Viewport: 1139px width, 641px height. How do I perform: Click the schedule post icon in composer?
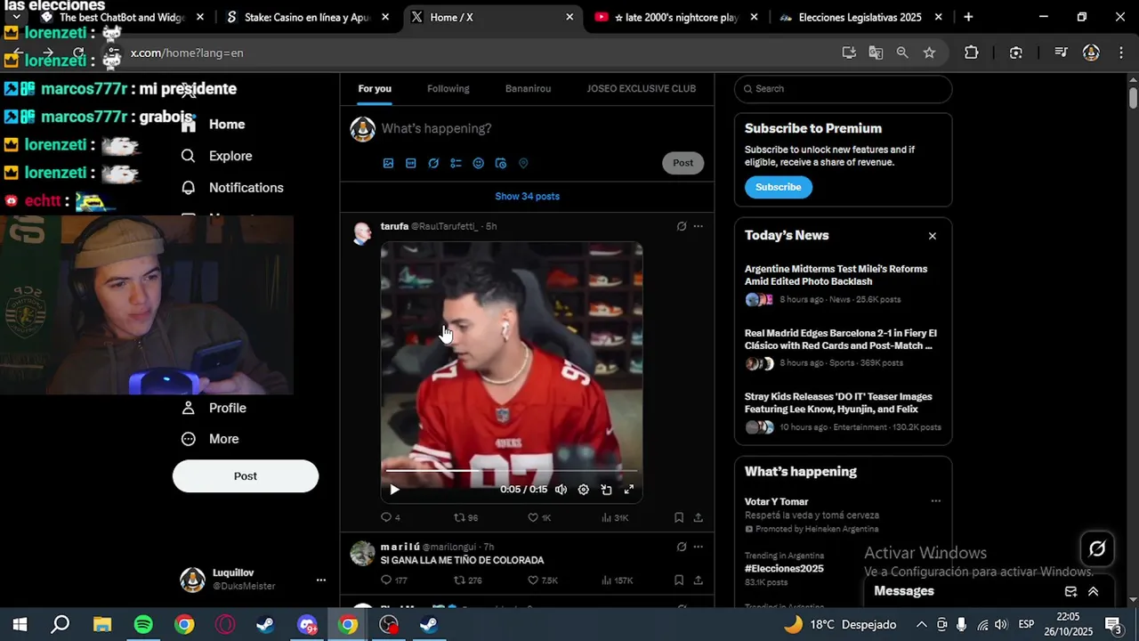point(500,163)
